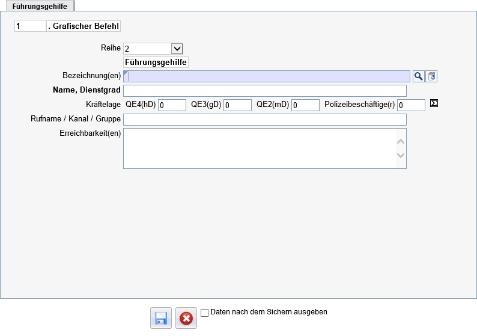Click the Erreichbarkeit(en) scroll down arrow
This screenshot has height=336, width=477.
401,155
